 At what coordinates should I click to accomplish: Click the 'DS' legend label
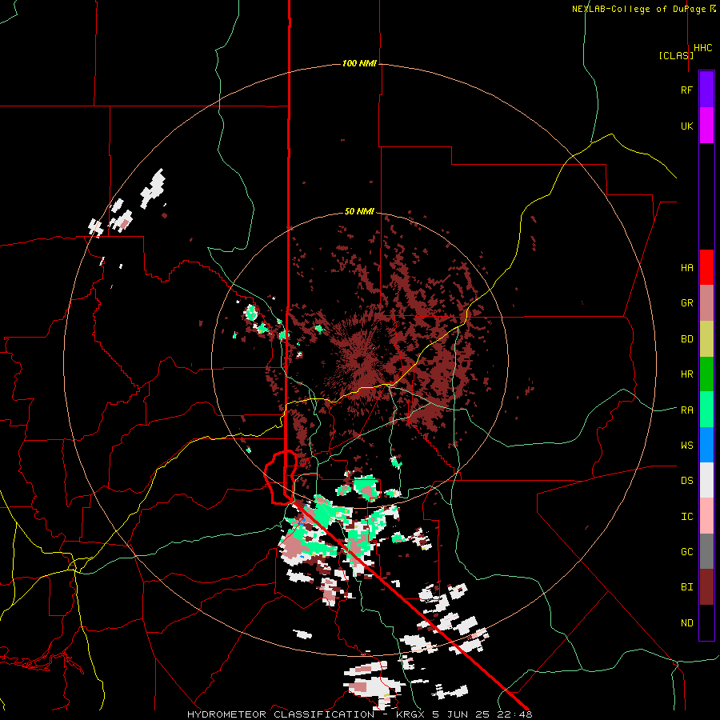pos(686,481)
